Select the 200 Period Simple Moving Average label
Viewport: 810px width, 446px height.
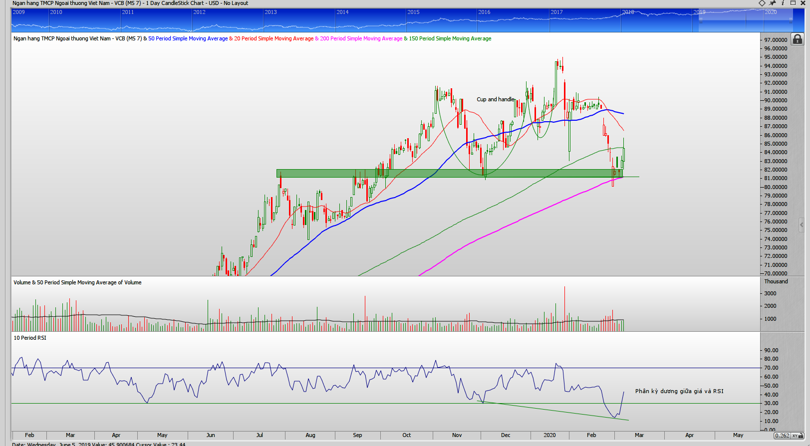[x=361, y=38]
